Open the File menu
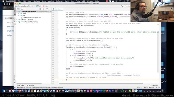 19,1
